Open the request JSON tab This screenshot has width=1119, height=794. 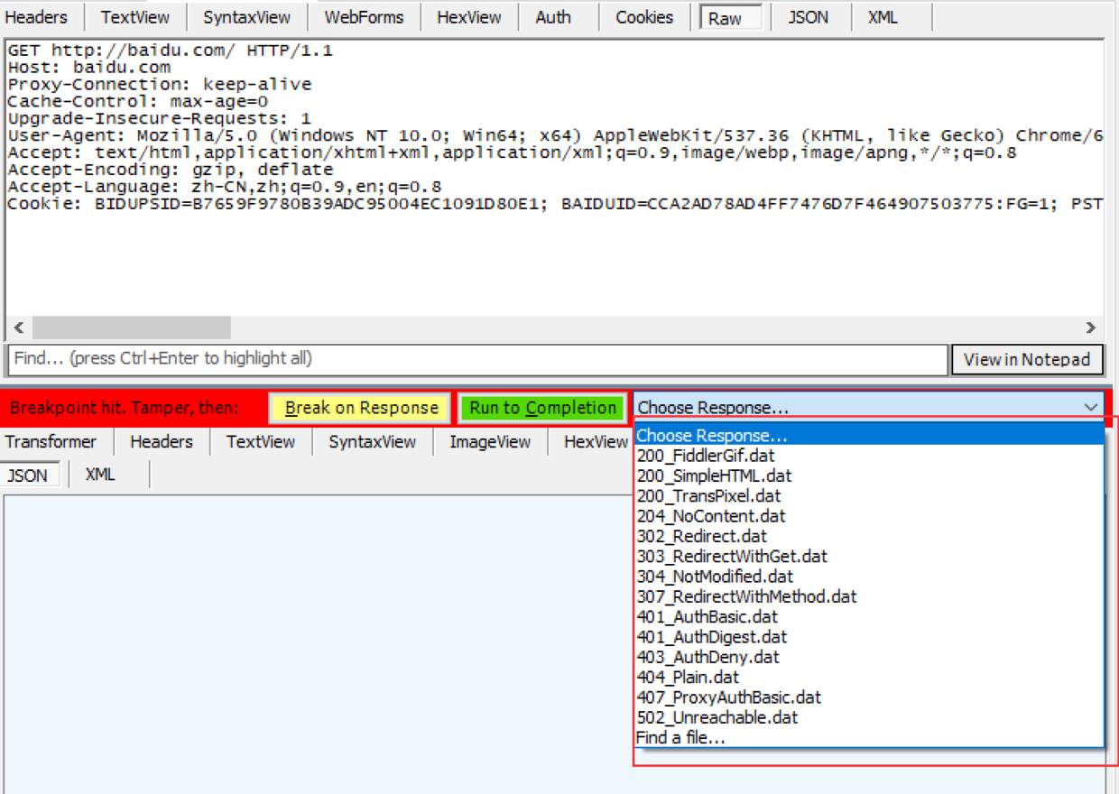pos(808,17)
